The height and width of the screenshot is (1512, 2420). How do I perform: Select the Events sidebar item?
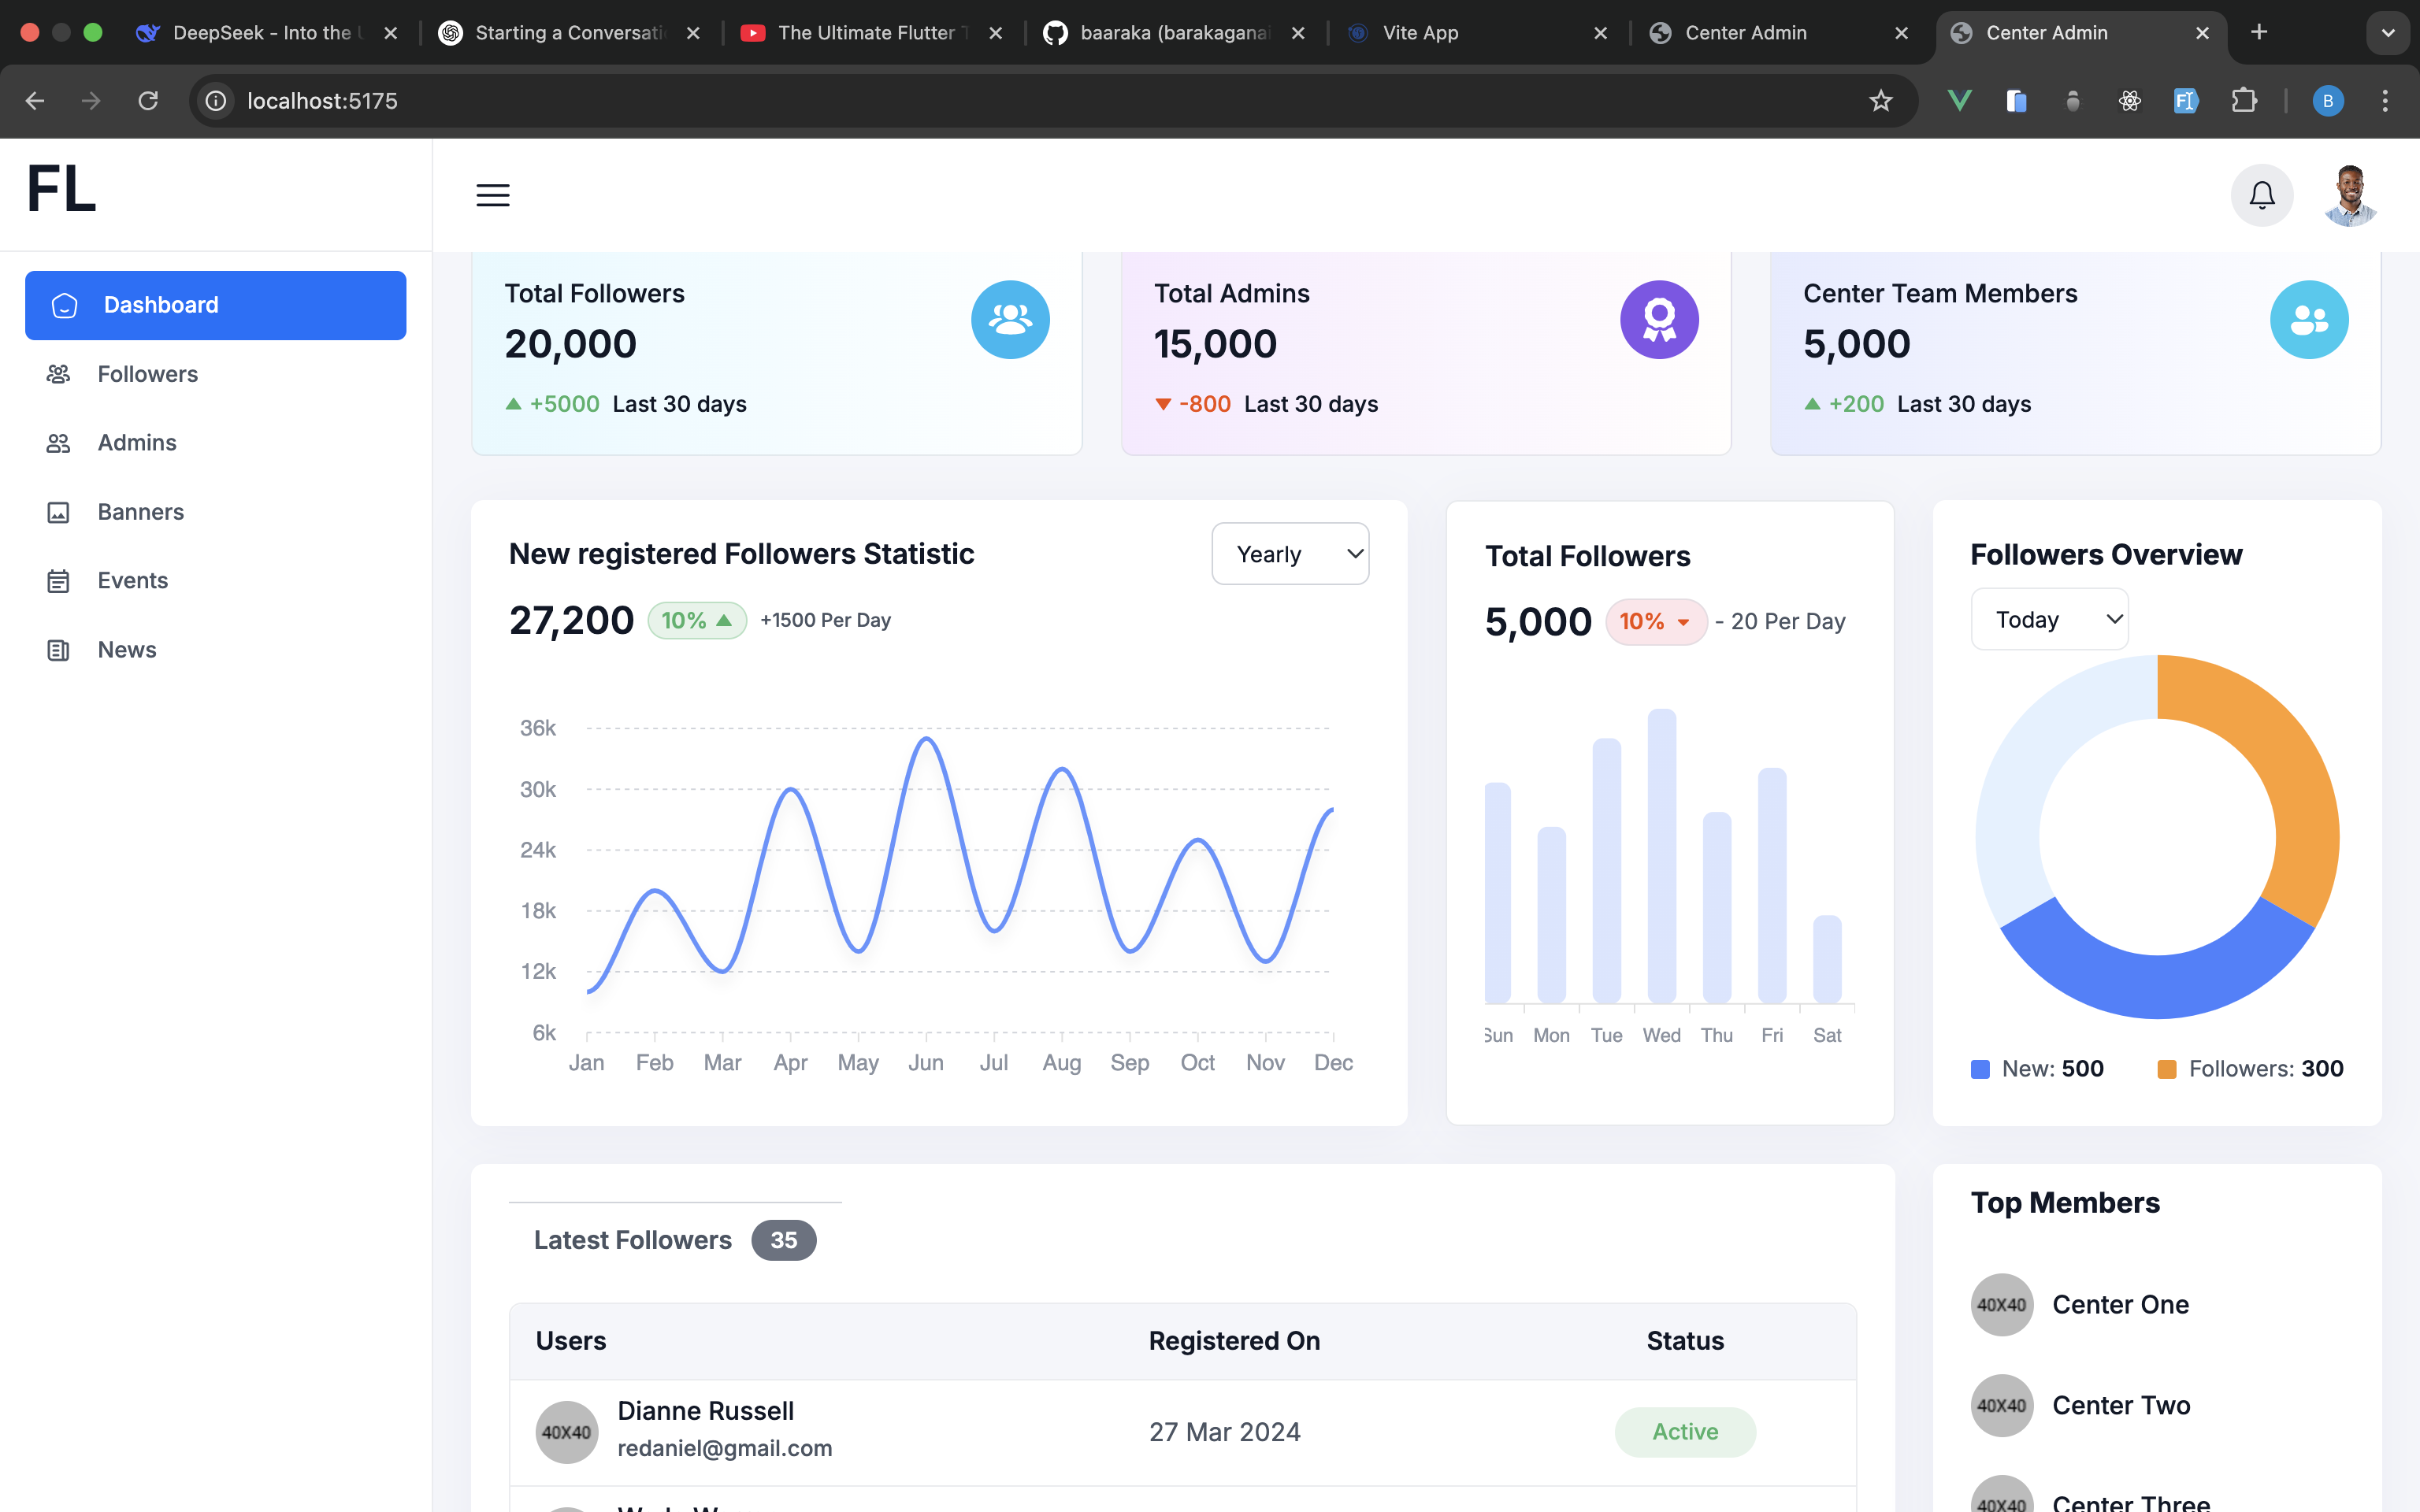tap(132, 581)
